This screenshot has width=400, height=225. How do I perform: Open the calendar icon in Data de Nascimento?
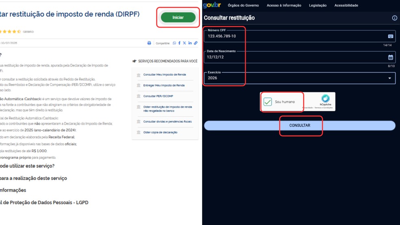[x=391, y=57]
